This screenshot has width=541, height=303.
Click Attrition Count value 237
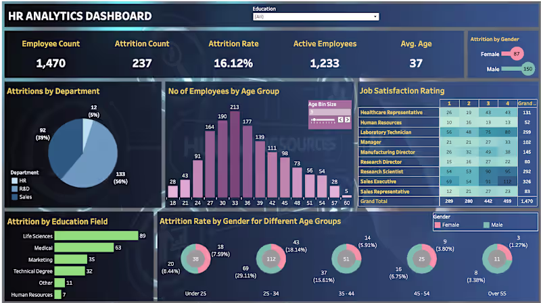coord(142,63)
